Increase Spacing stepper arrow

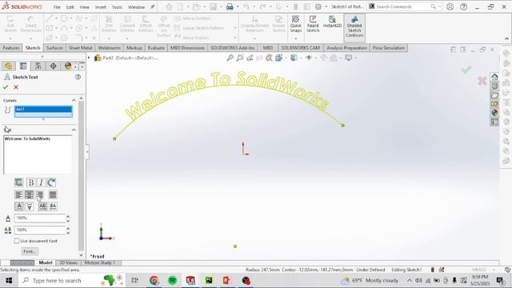68,228
